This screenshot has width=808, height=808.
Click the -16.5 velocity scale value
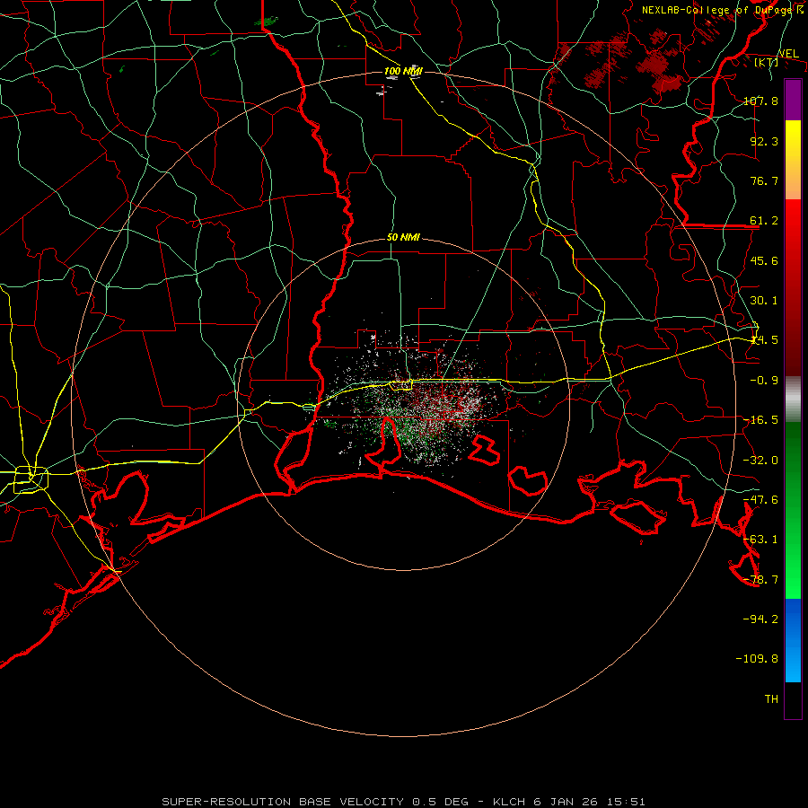(760, 420)
